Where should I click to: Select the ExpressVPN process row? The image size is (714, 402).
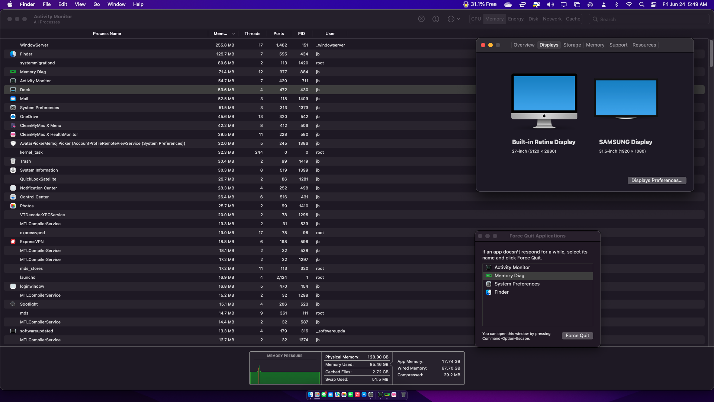(x=32, y=242)
